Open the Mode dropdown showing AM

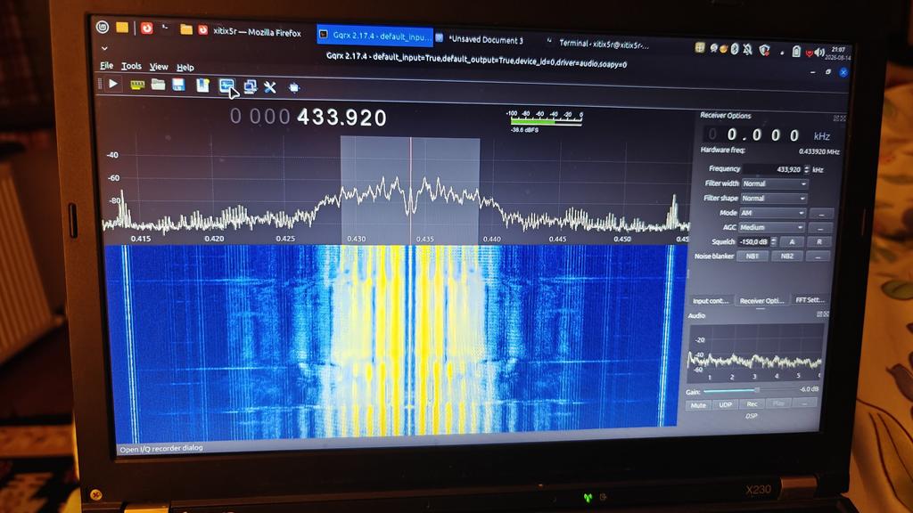tap(773, 213)
